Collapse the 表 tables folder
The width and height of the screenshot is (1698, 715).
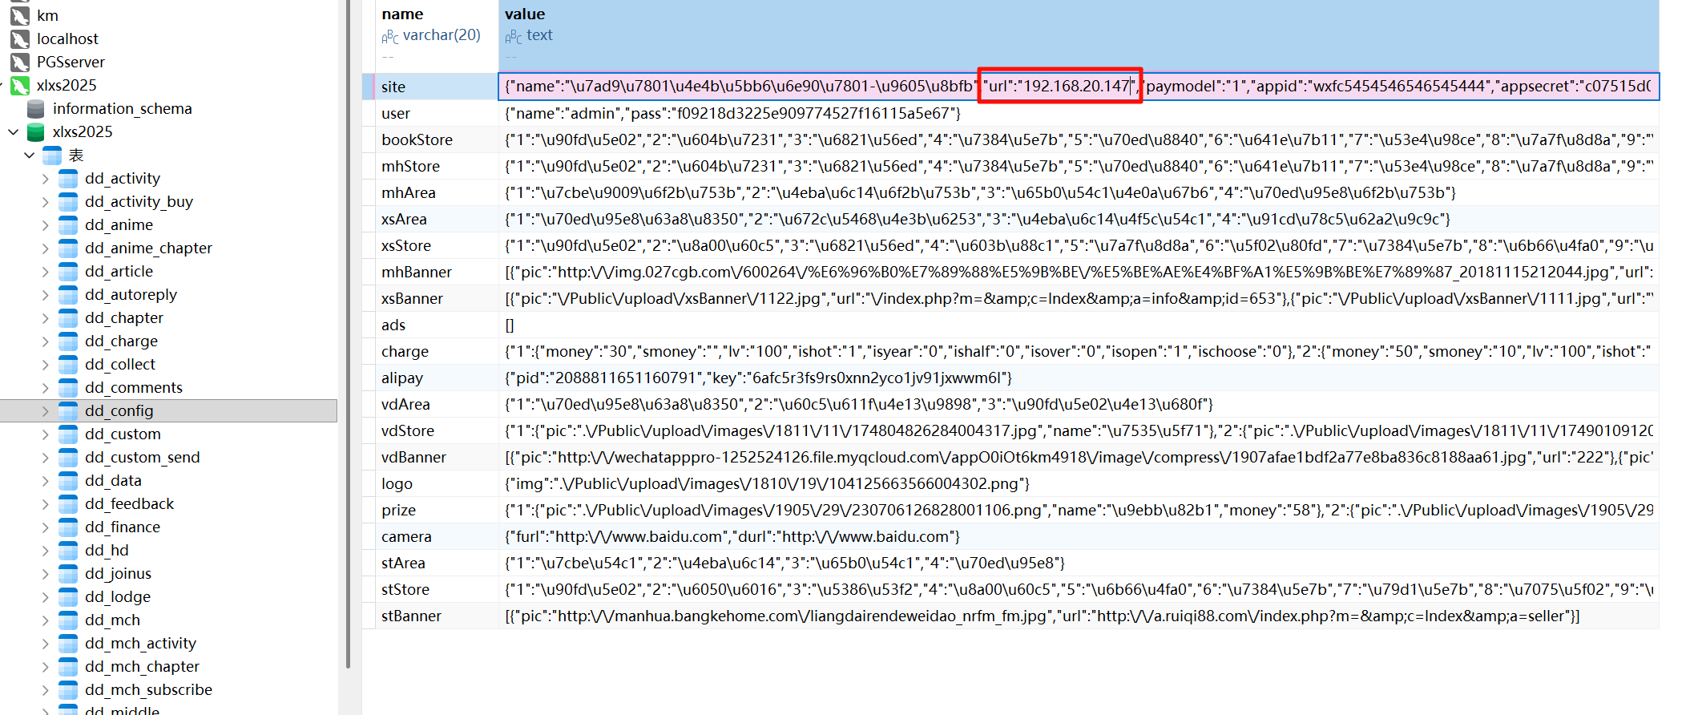29,155
